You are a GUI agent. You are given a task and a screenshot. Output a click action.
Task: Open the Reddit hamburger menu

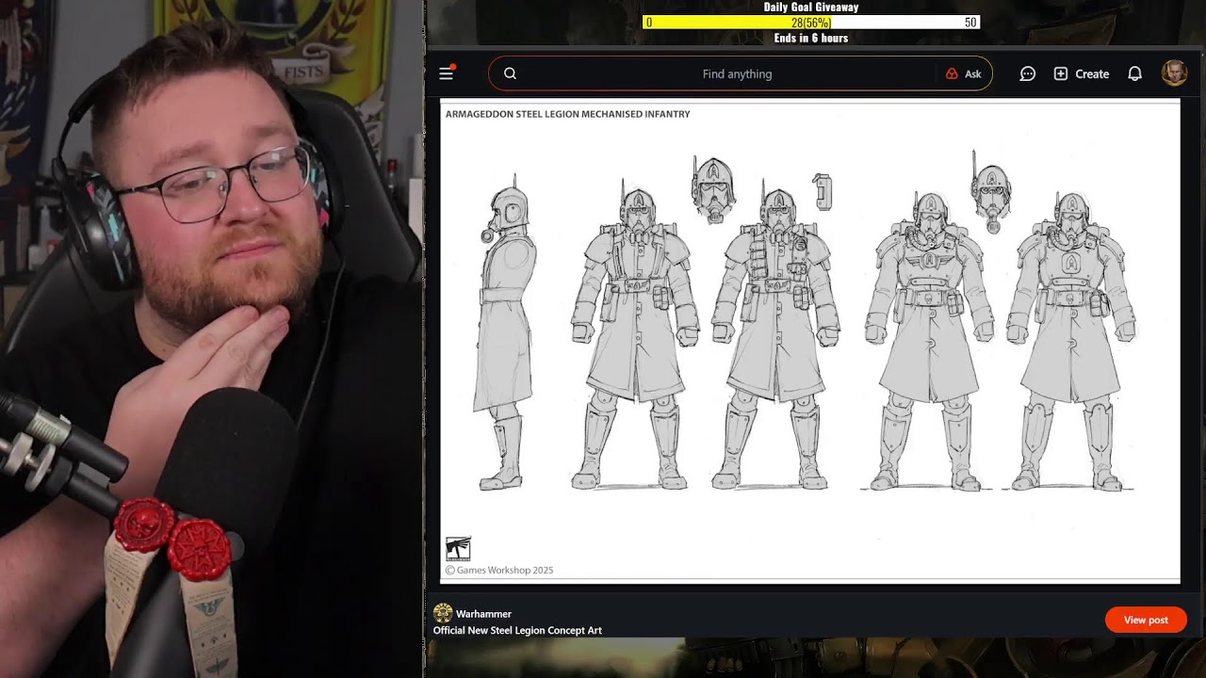coord(447,73)
